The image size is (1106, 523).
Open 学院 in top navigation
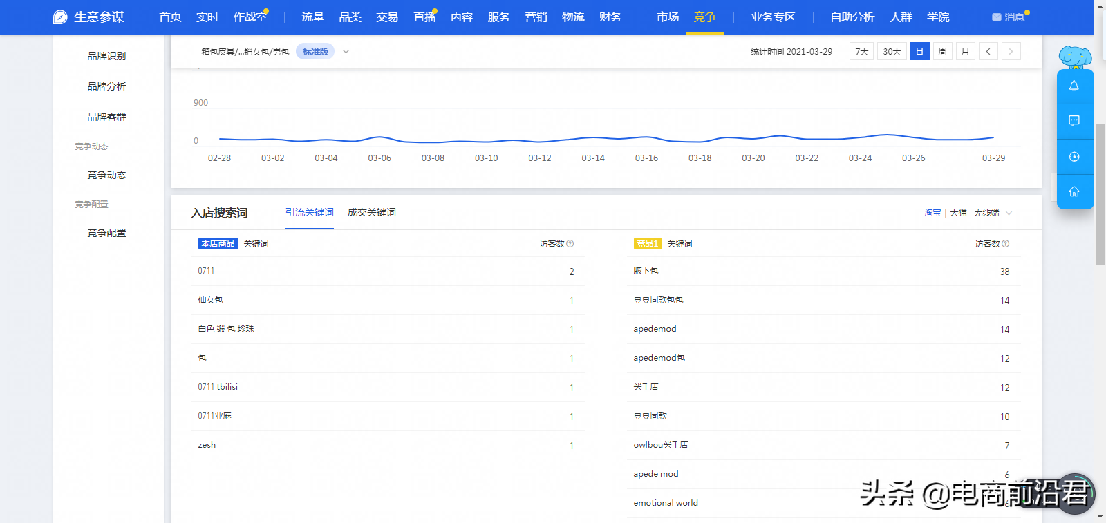(938, 17)
